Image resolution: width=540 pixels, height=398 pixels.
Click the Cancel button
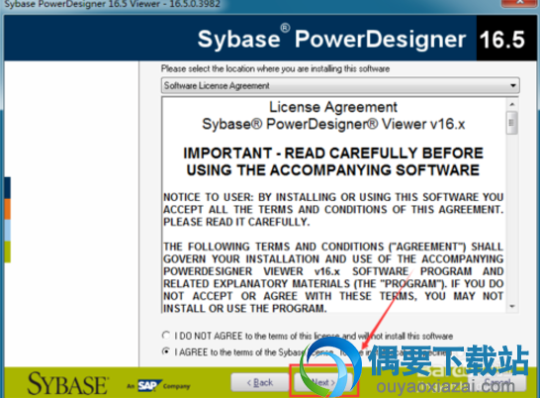497,382
